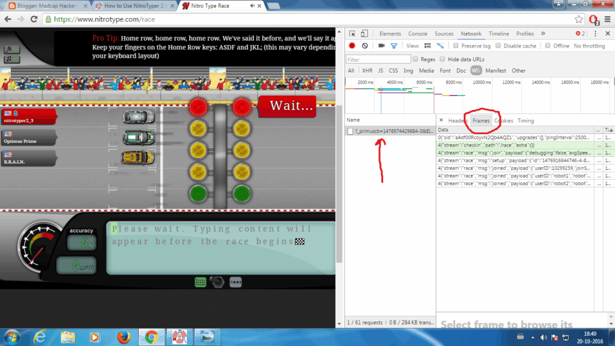Click the nitro canister icon below typing area
615x346 pixels.
[x=217, y=282]
